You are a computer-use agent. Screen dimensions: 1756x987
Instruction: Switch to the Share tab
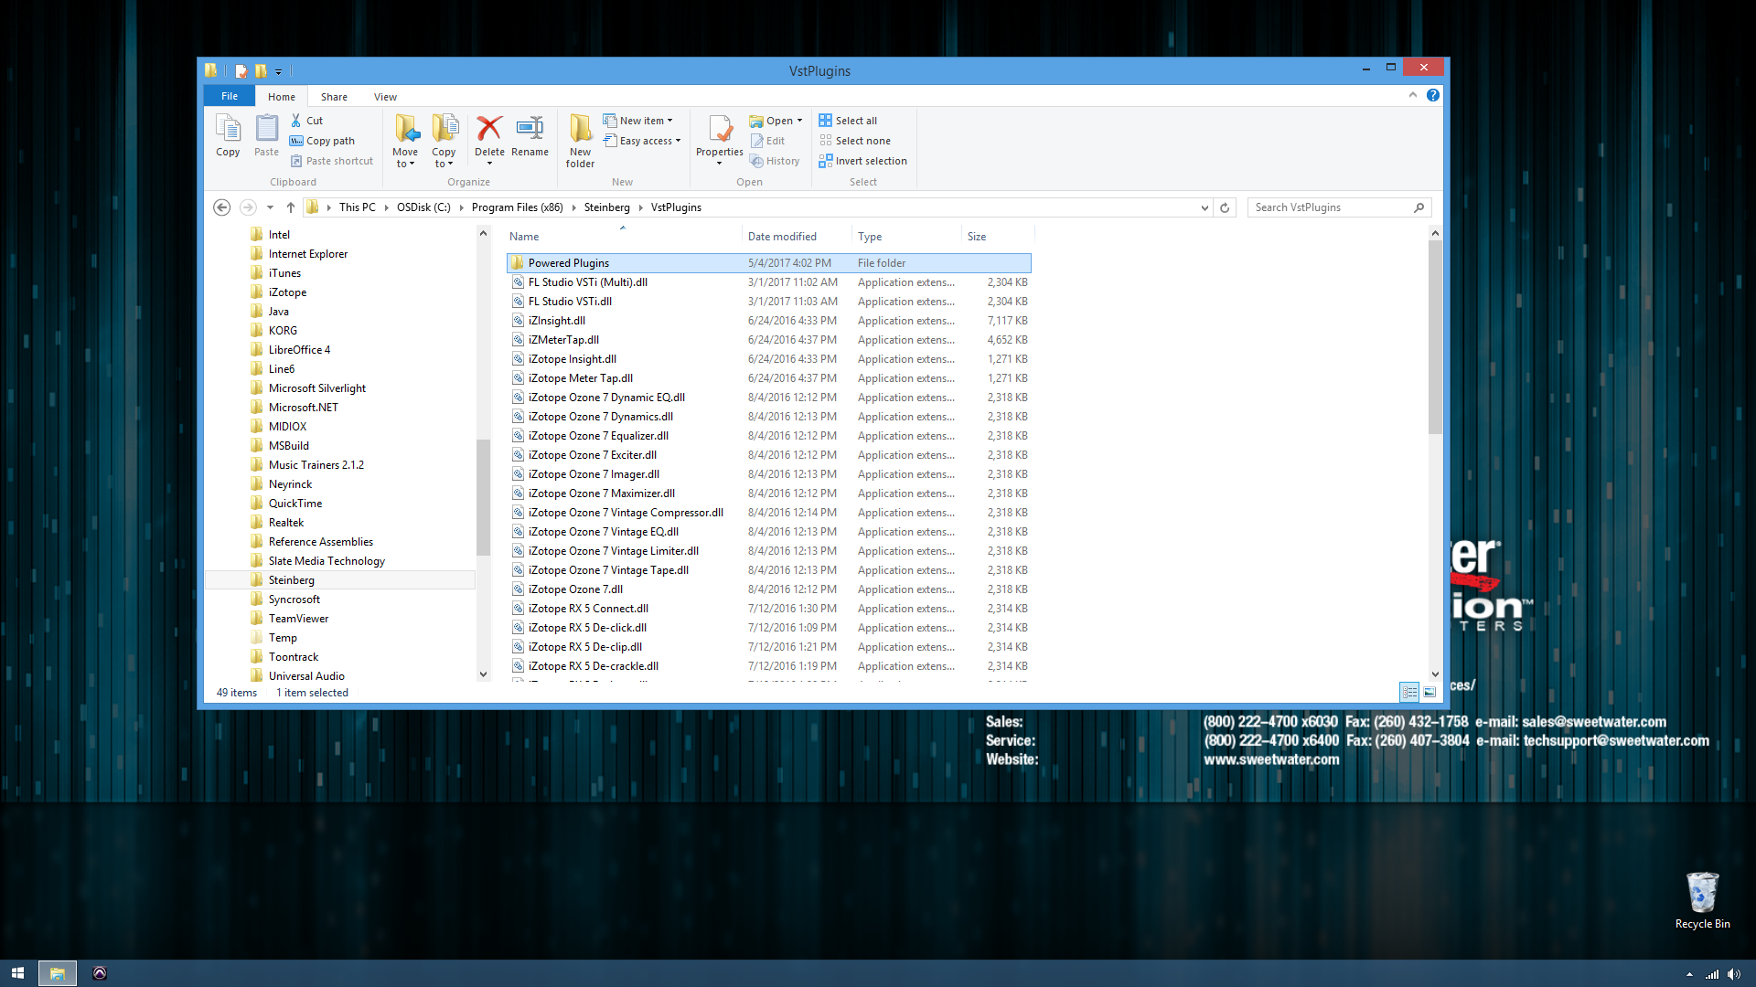click(x=334, y=96)
